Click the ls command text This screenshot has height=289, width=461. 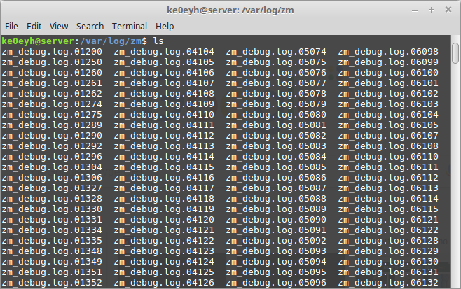(x=158, y=41)
